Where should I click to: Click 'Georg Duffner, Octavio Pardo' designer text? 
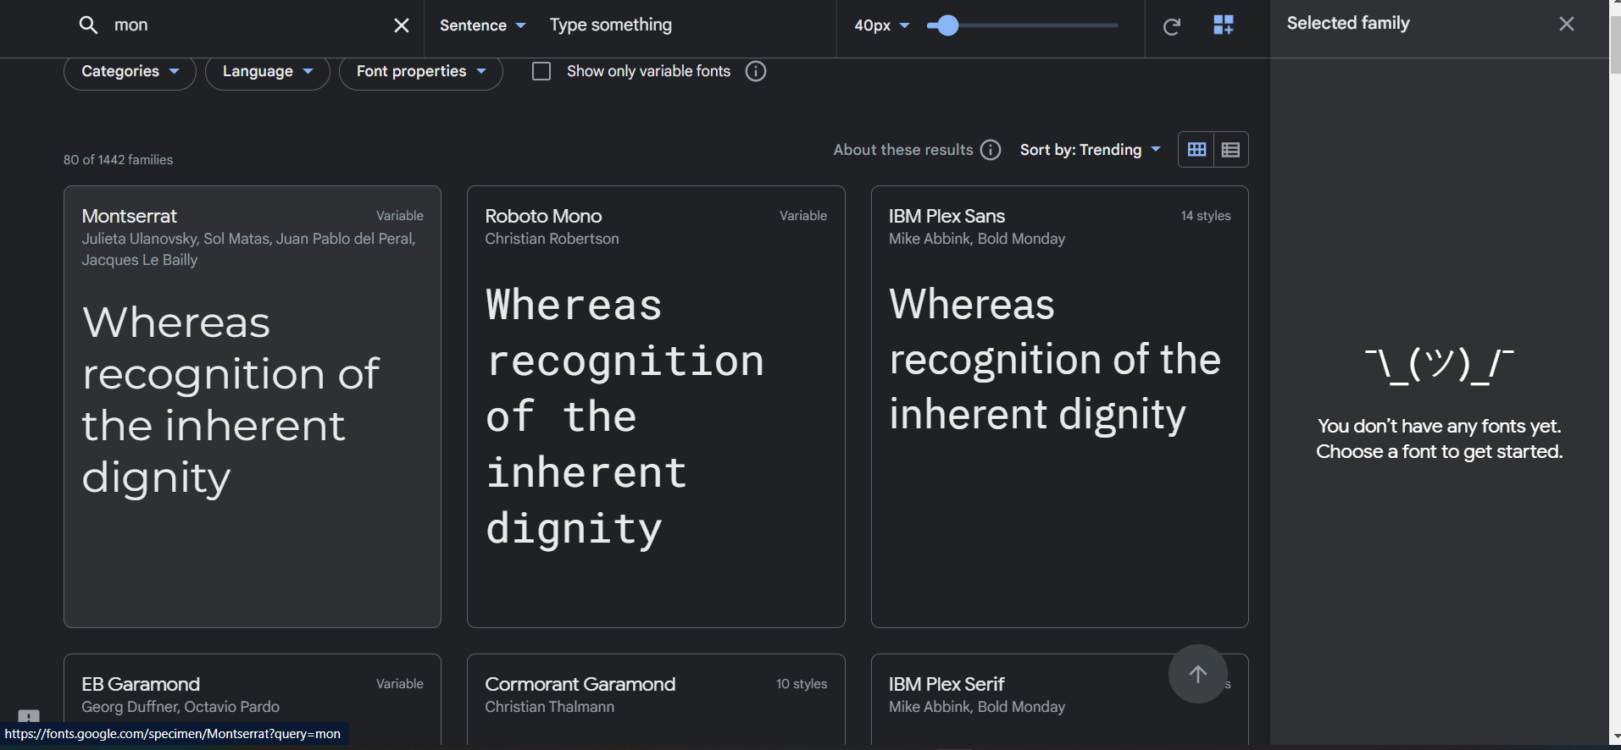180,707
